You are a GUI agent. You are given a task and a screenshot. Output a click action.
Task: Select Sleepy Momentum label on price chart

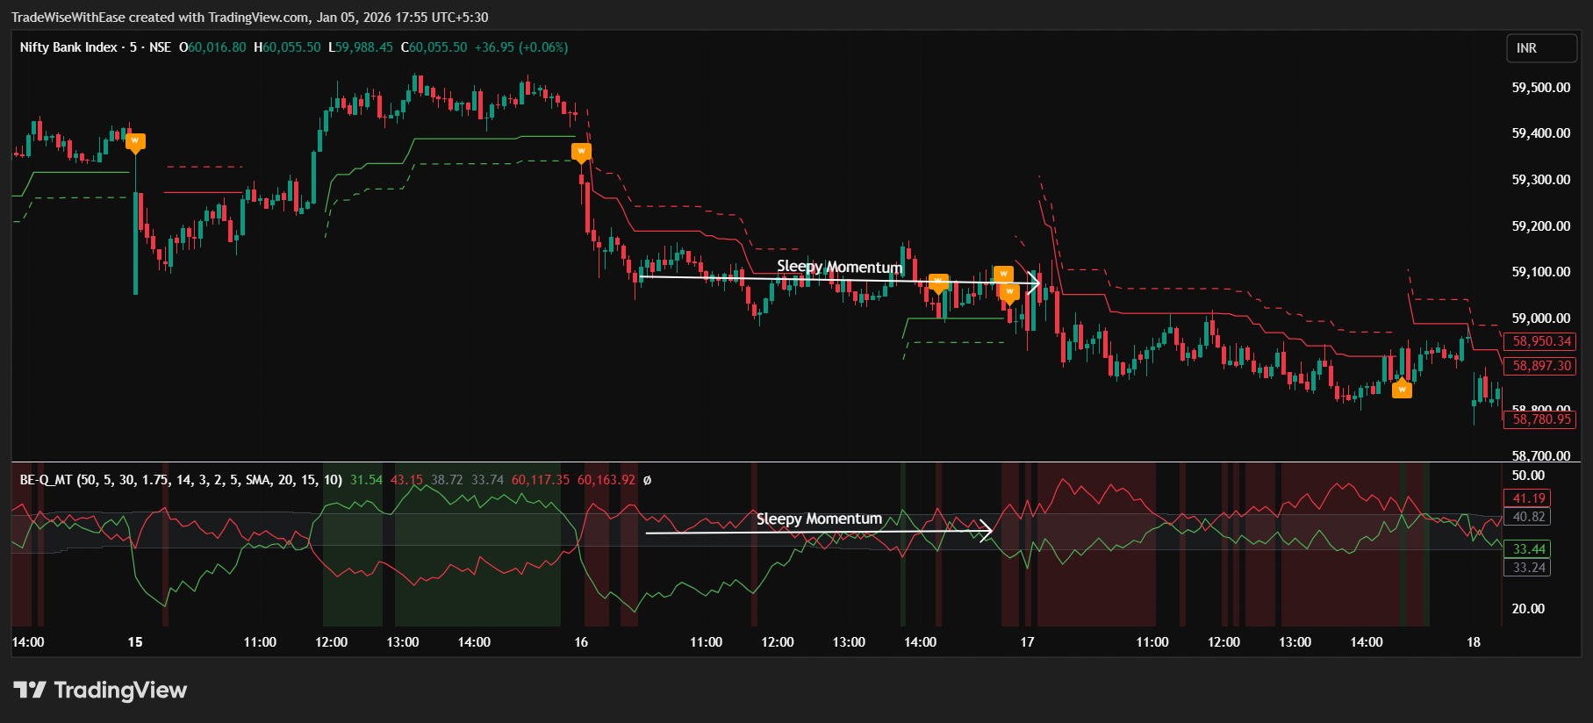tap(839, 267)
